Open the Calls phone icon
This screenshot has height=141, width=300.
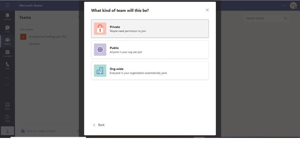click(x=7, y=66)
